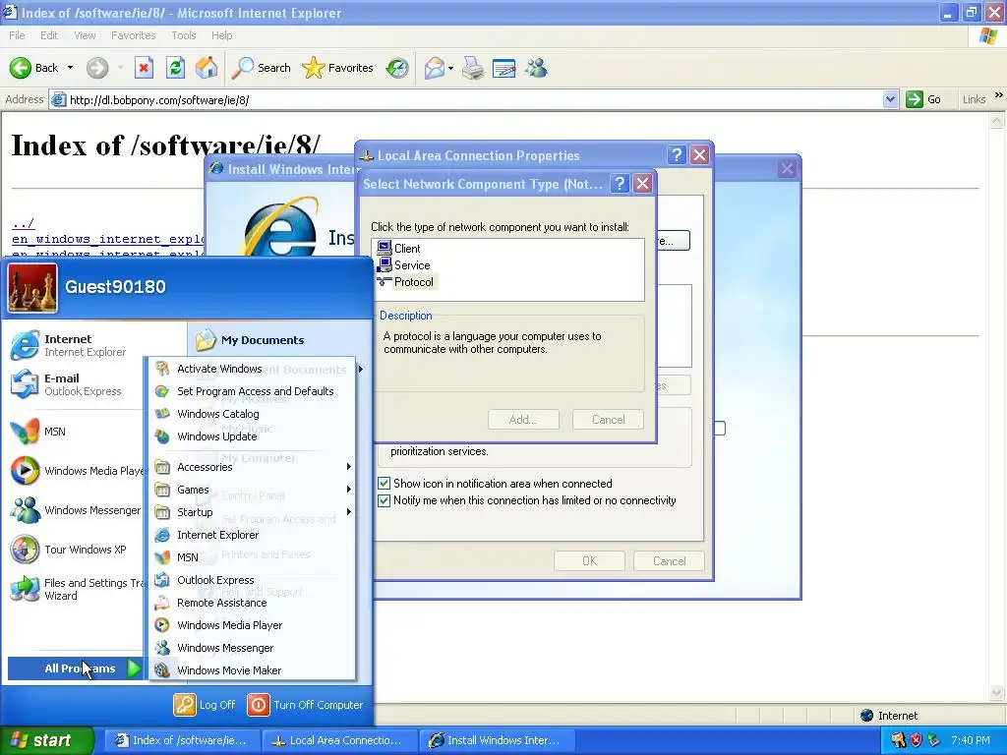Switch to Install Windows Internet Explorer taskbar button
This screenshot has width=1007, height=755.
click(496, 740)
